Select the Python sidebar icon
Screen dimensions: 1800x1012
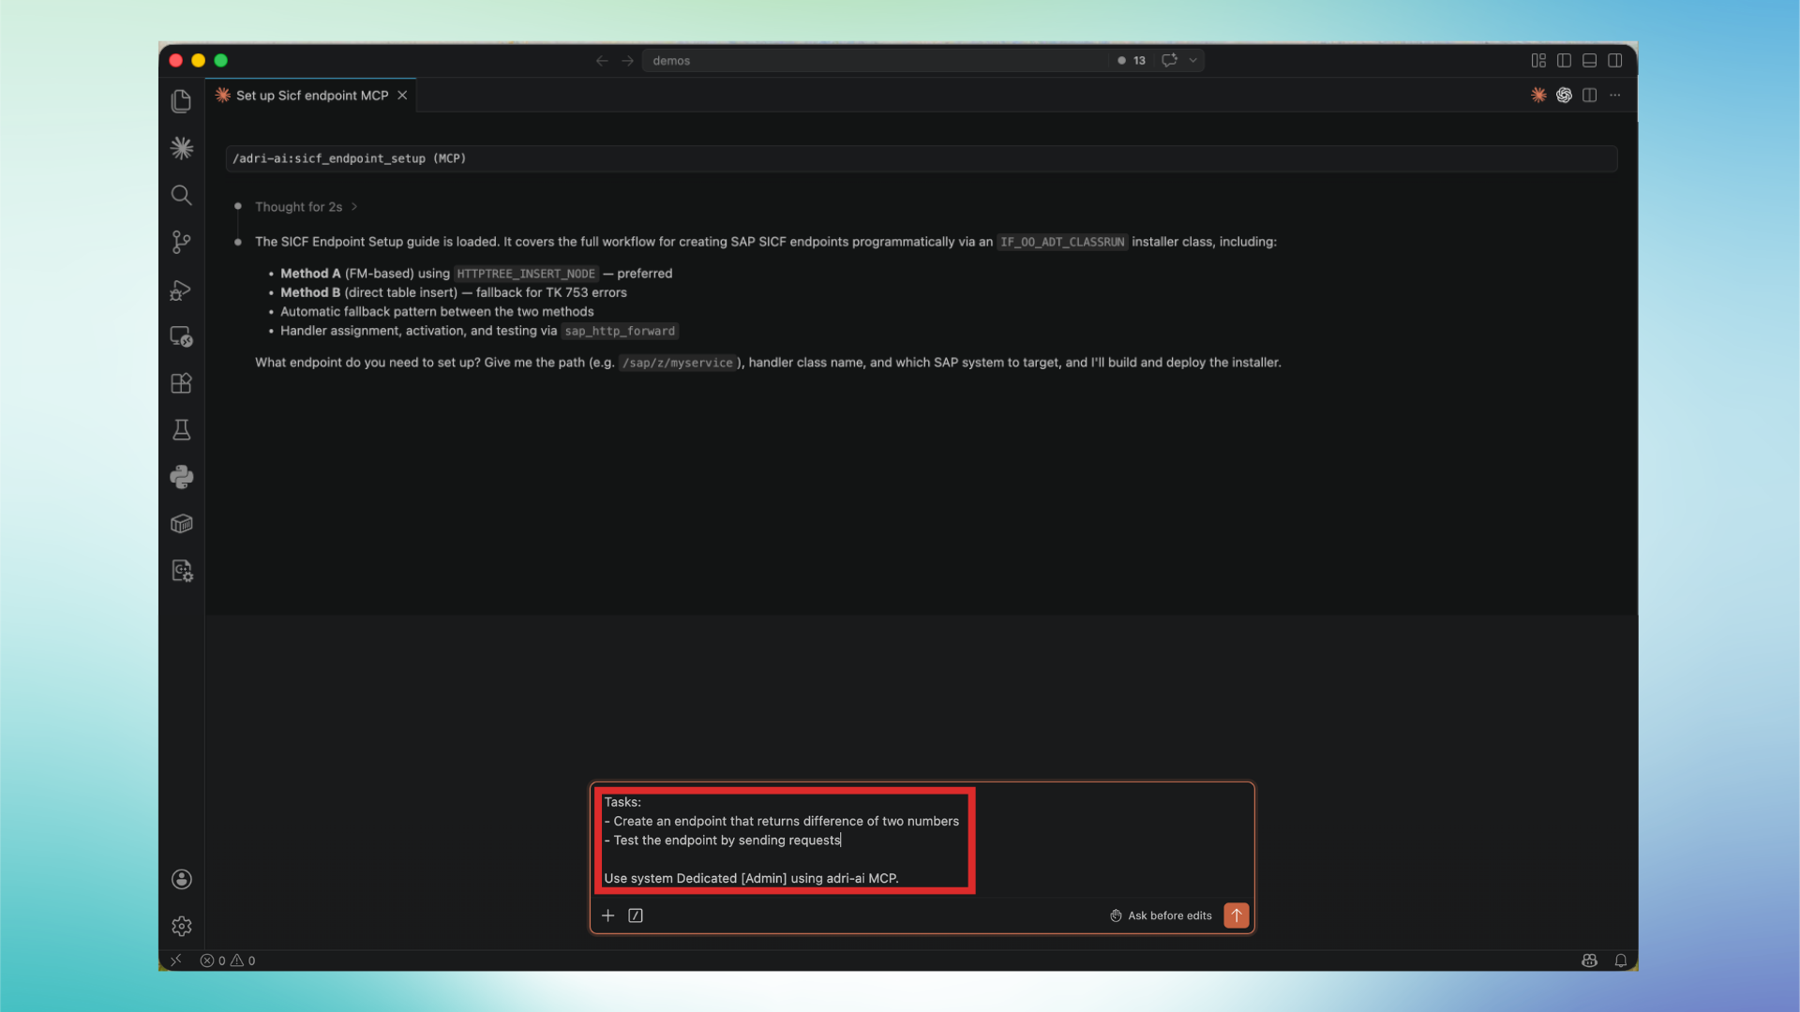coord(181,476)
